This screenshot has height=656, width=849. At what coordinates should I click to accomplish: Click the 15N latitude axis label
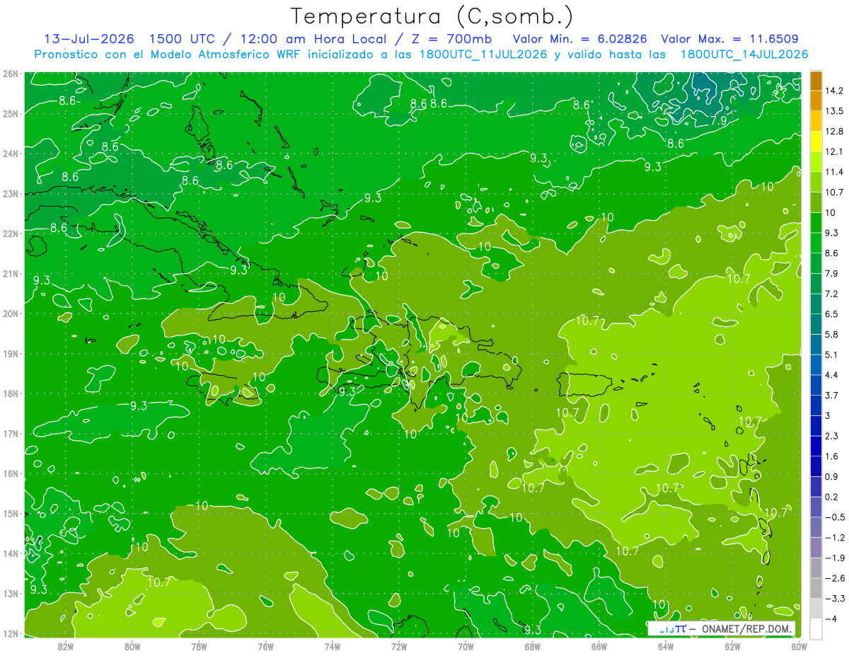[x=11, y=514]
